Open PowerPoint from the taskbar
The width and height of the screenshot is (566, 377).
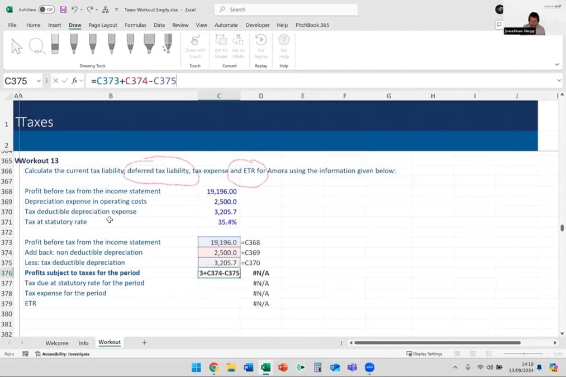(x=283, y=368)
